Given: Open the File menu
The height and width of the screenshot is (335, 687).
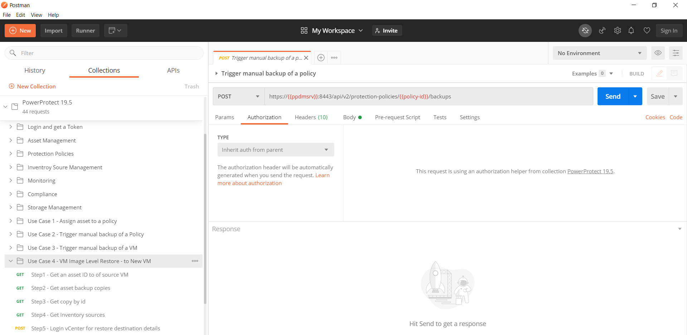Looking at the screenshot, I should click(x=7, y=15).
